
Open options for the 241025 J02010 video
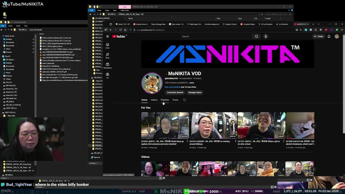188,141
